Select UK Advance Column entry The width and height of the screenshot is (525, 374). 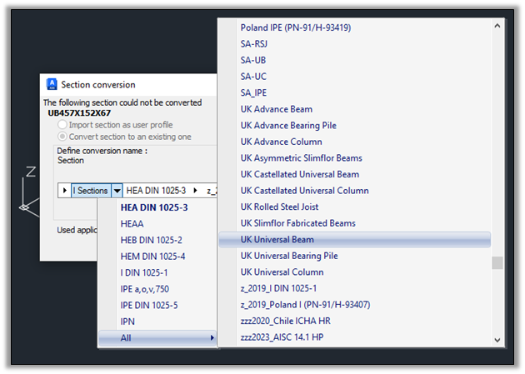point(354,142)
